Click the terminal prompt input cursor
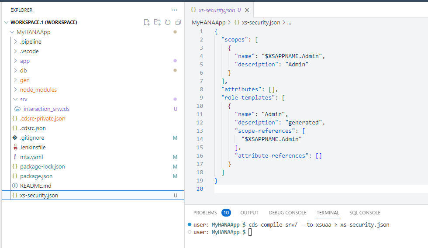The height and width of the screenshot is (248, 428). coord(250,232)
